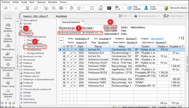
Task: Click the Dodaj wypłatę link
Action: pos(111,30)
